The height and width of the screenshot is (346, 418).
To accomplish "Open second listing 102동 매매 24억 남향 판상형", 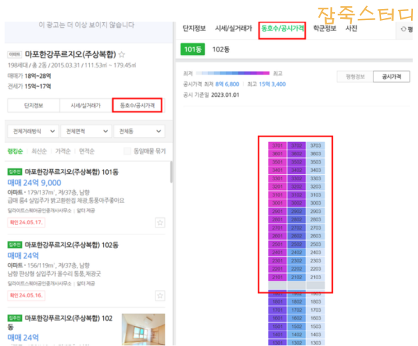I will [x=86, y=271].
